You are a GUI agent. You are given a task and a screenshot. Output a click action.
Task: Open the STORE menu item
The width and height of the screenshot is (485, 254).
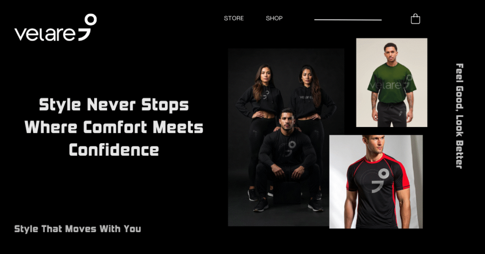(x=234, y=18)
